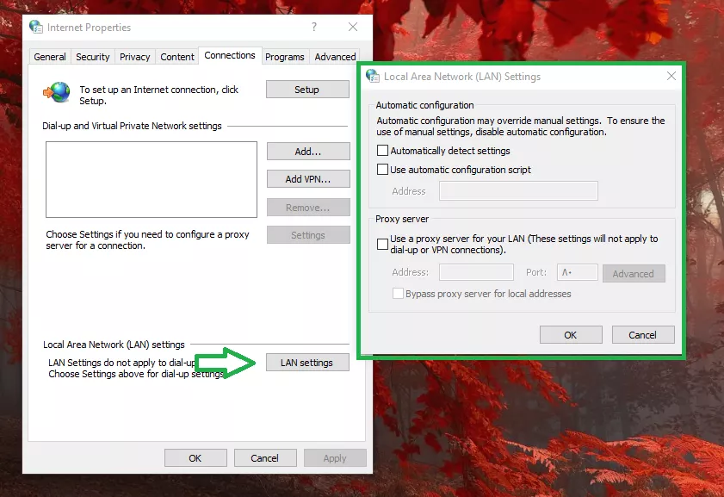Viewport: 724px width, 497px height.
Task: Open LAN settings
Action: [307, 363]
